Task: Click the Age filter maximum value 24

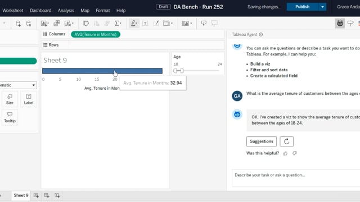Action: tap(220, 64)
